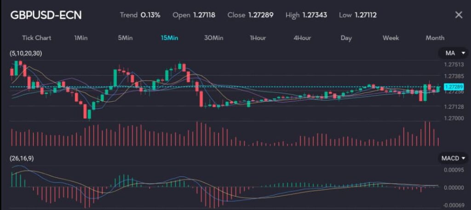This screenshot has height=210, width=471.
Task: Switch to the 30Min timeframe
Action: [213, 38]
